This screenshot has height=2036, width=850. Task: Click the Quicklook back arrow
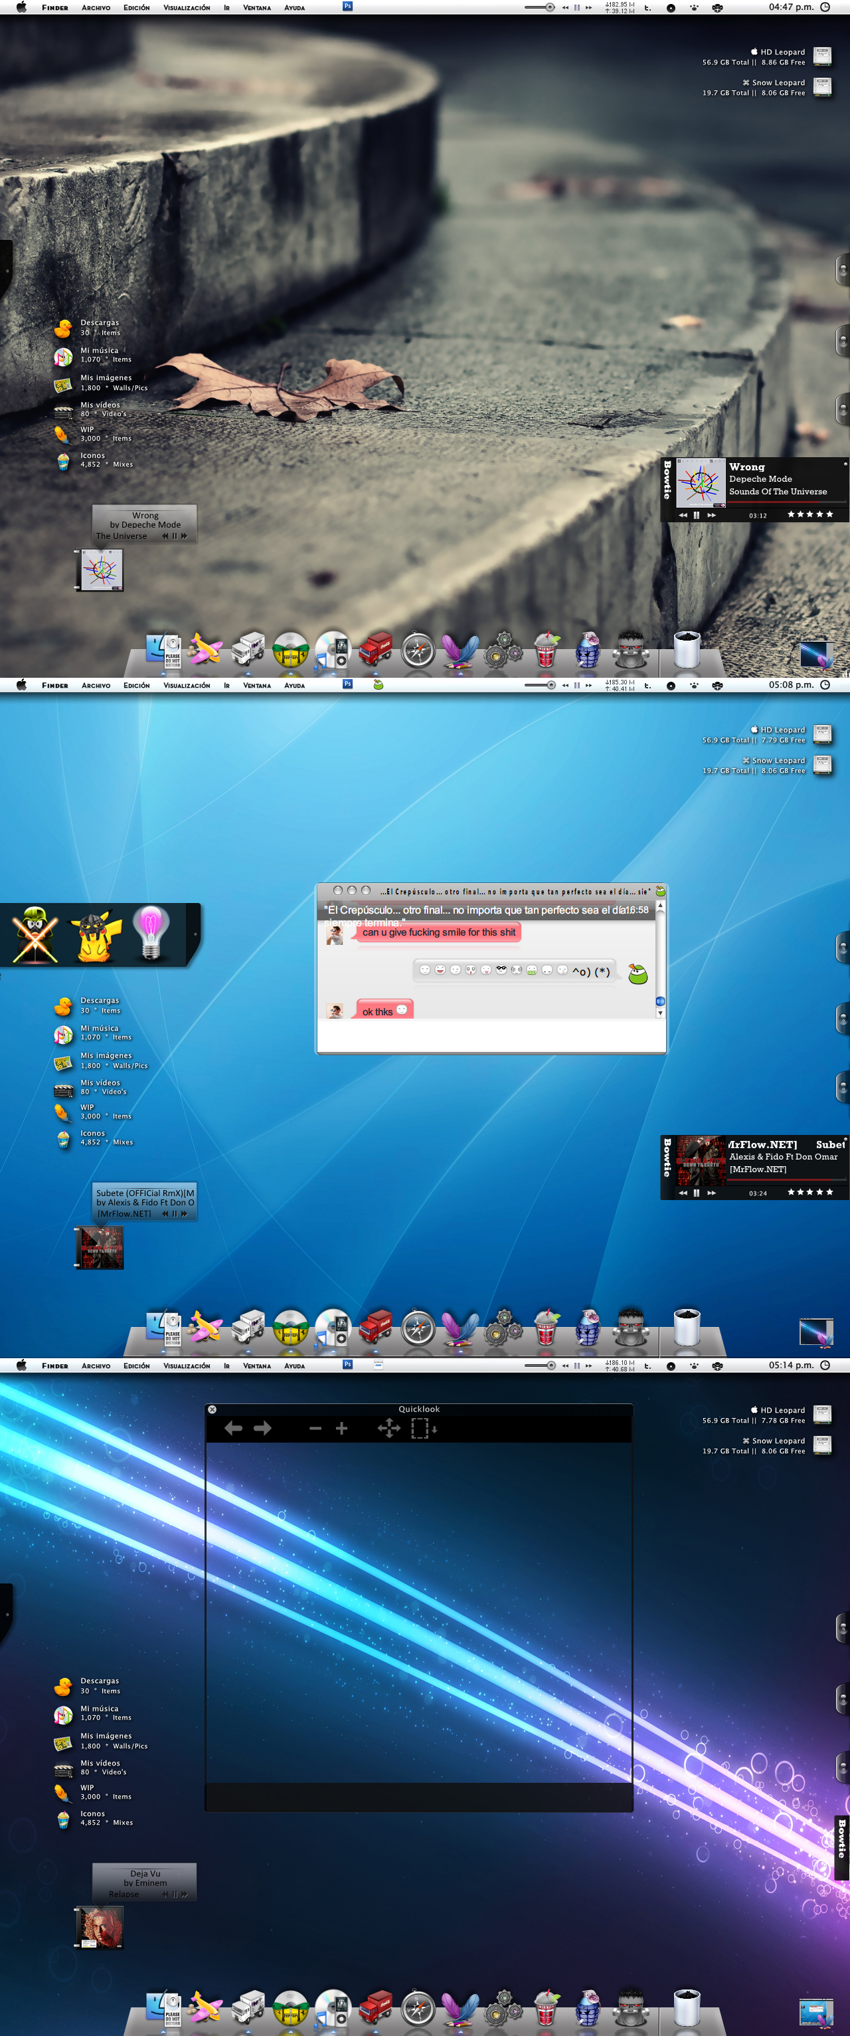233,1427
